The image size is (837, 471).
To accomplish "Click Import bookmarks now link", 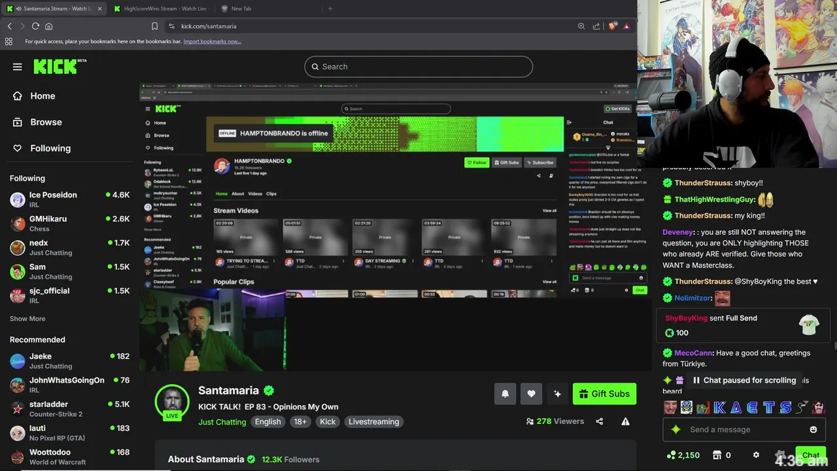I will point(212,41).
